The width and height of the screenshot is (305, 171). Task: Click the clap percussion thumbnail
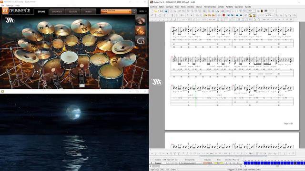[x=140, y=30]
